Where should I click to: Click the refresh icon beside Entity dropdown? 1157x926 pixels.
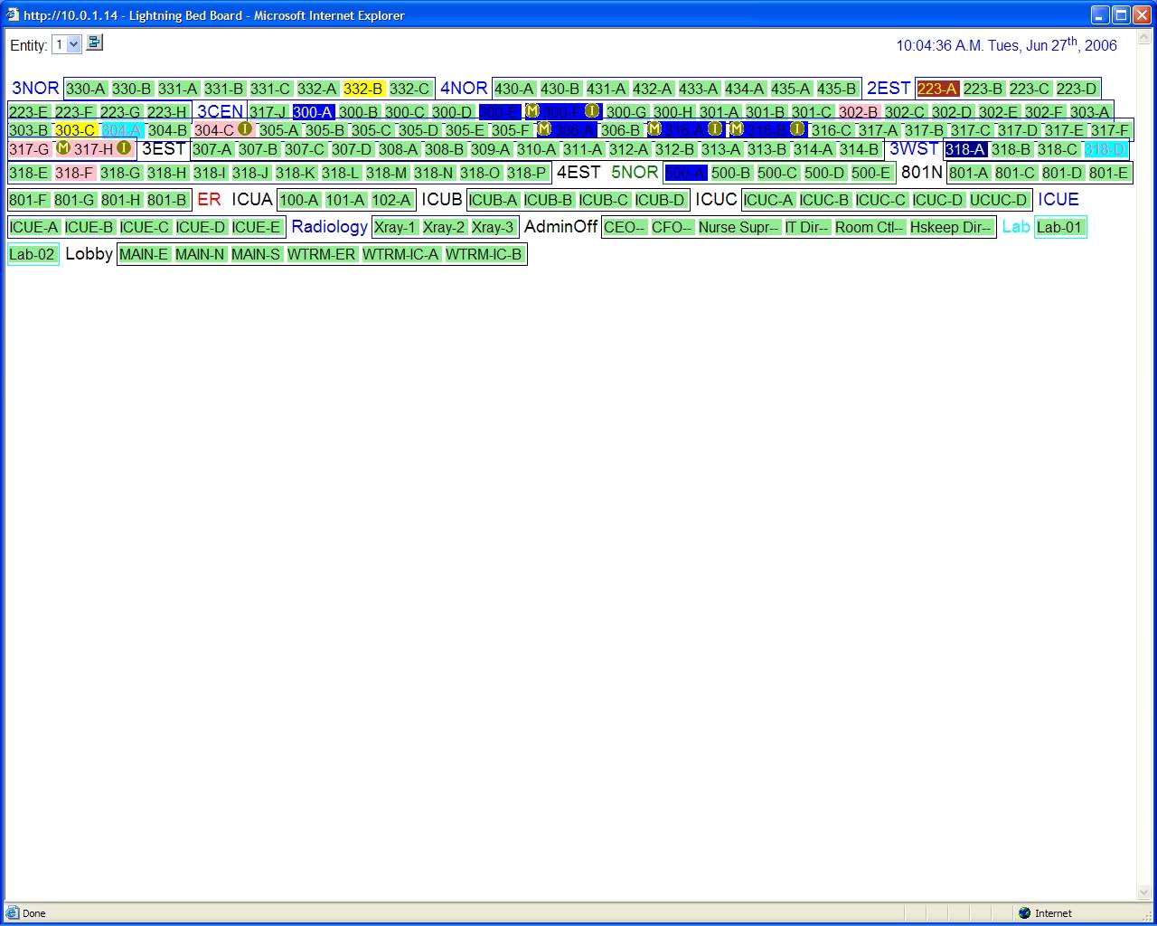click(94, 43)
